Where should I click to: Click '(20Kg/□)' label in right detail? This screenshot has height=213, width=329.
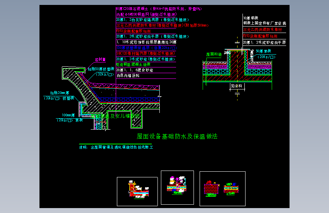coord(266,57)
